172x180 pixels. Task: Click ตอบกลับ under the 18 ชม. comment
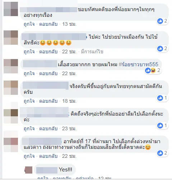pyautogui.click(x=48, y=101)
